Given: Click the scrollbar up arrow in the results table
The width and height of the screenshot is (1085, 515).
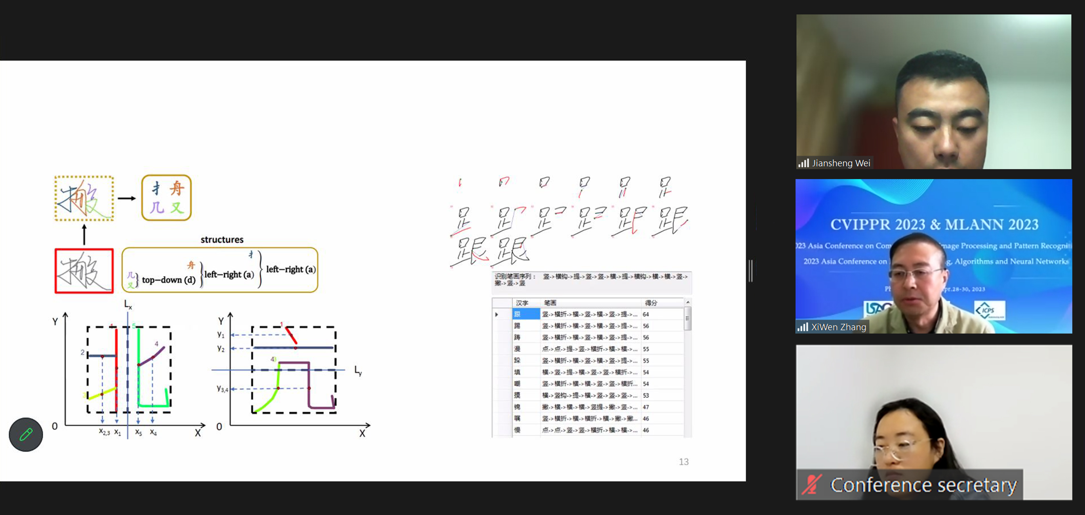Looking at the screenshot, I should [x=687, y=302].
